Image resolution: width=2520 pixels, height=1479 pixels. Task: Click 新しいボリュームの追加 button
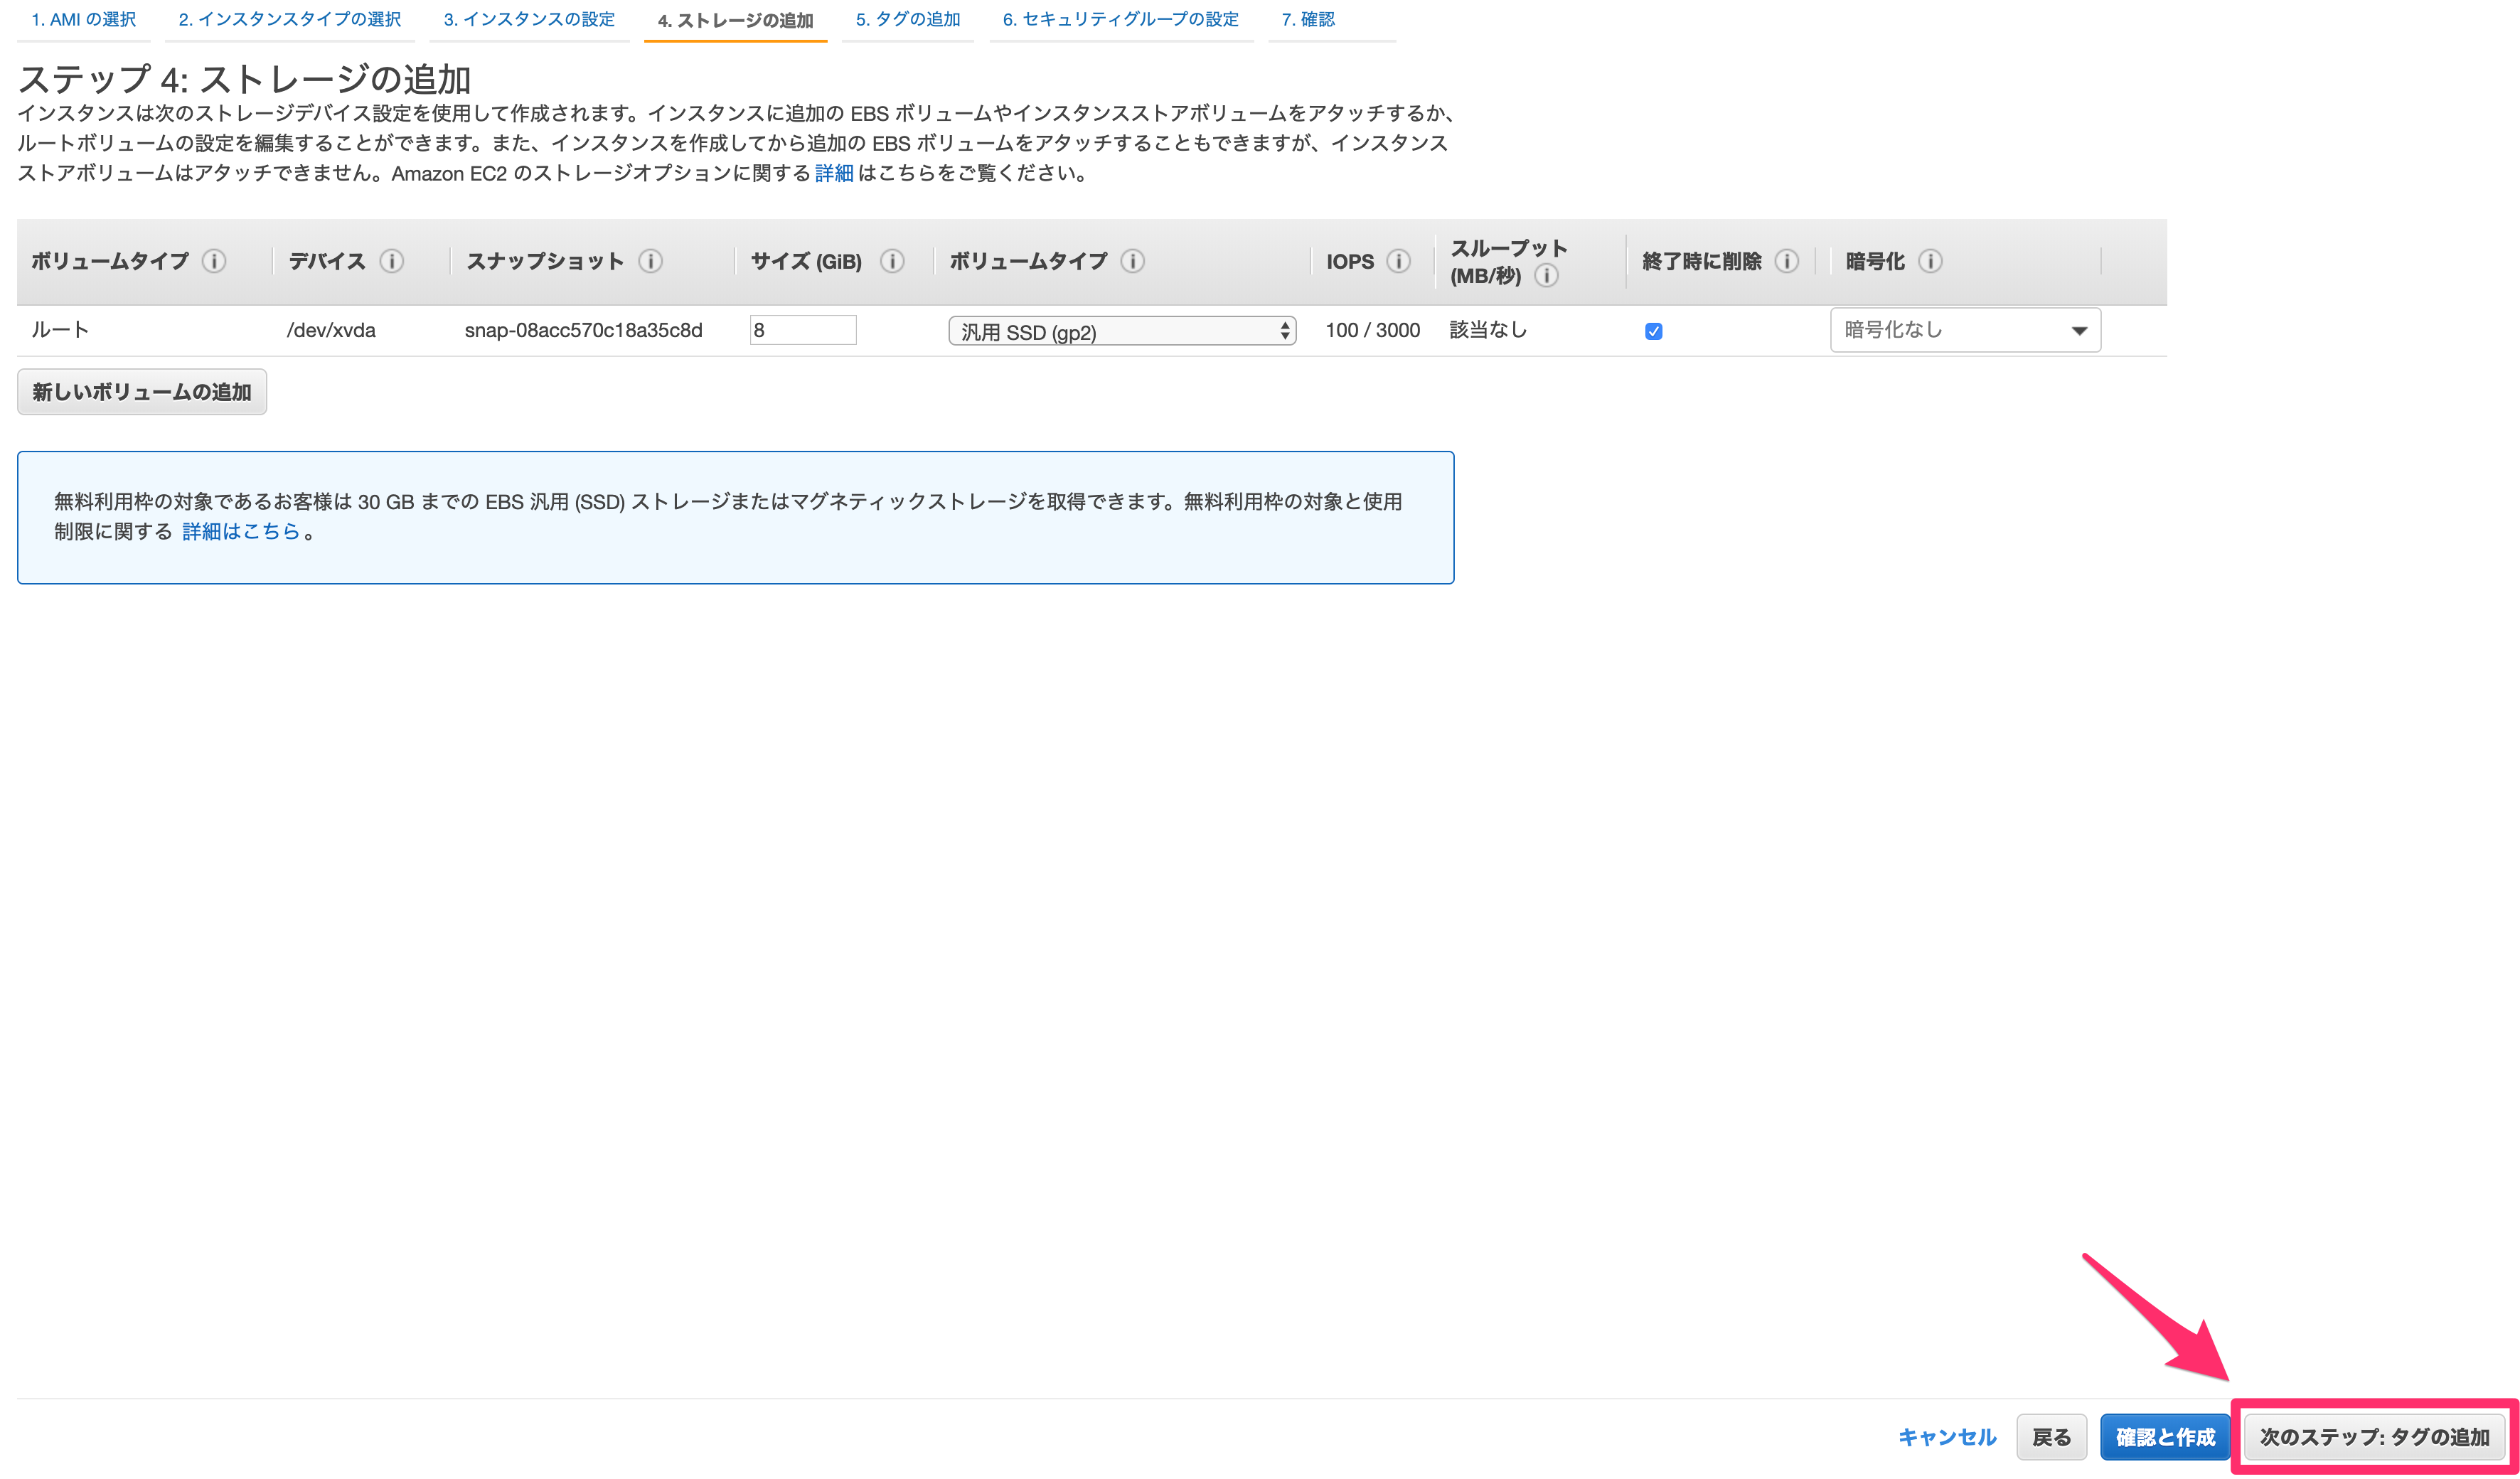click(141, 391)
